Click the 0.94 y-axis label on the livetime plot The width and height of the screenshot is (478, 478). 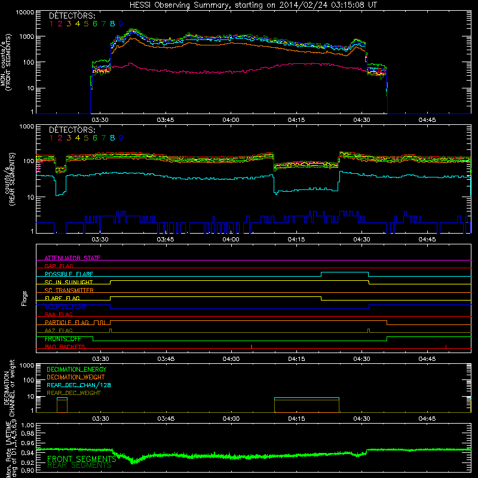27,453
